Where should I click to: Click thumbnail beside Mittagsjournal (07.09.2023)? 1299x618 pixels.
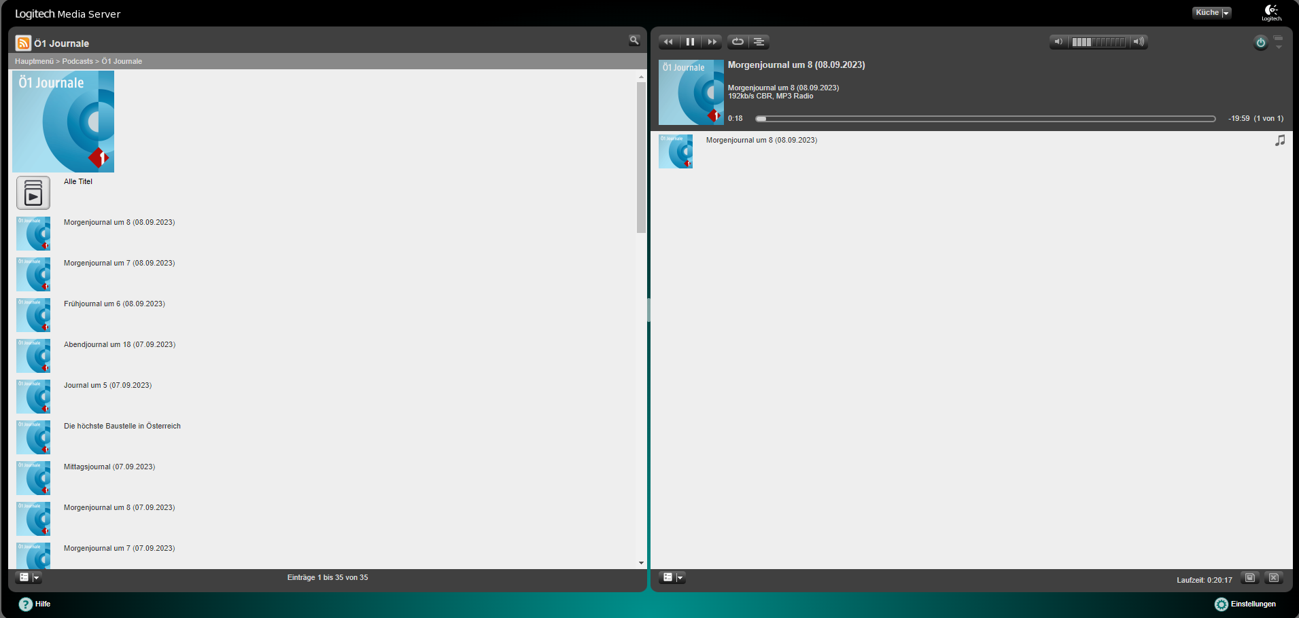(33, 478)
